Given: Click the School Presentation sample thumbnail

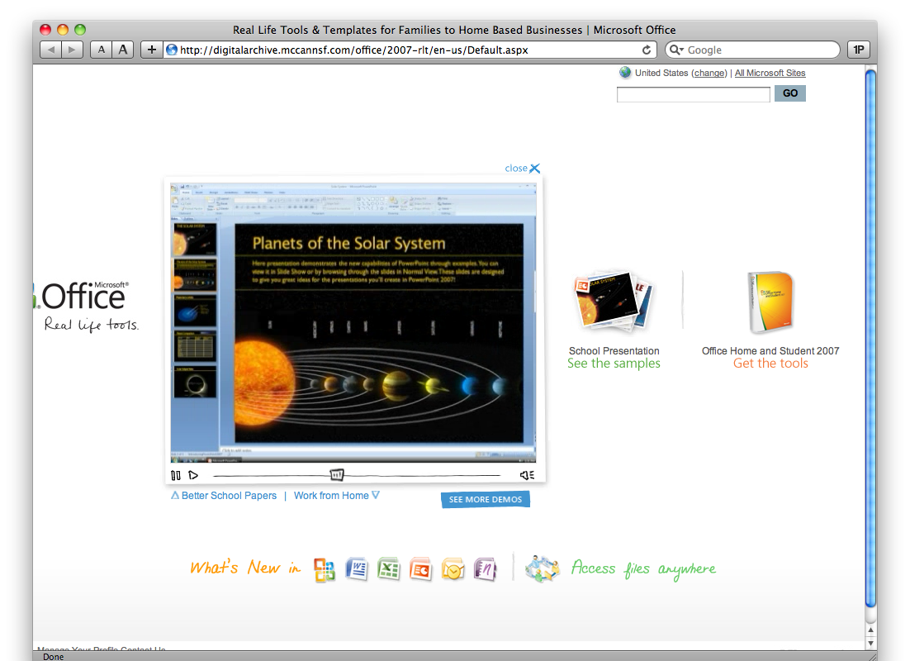Looking at the screenshot, I should pos(614,301).
